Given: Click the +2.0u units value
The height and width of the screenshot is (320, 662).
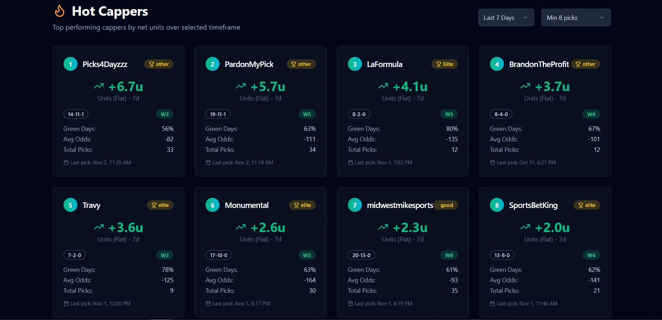Looking at the screenshot, I should (552, 228).
